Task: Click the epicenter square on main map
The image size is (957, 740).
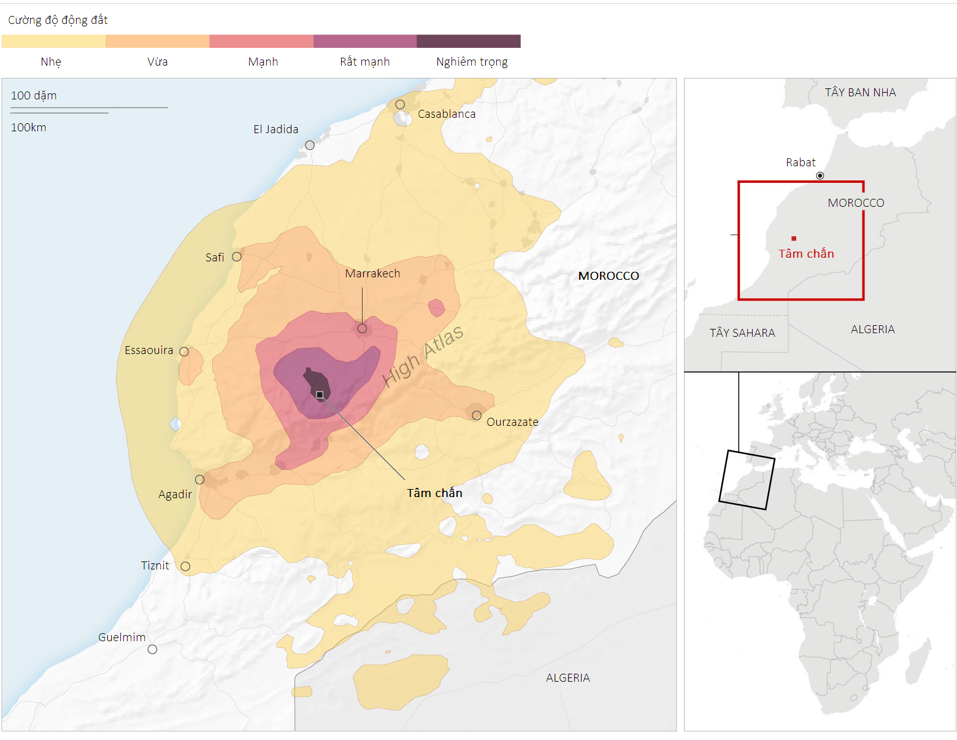Action: click(320, 395)
